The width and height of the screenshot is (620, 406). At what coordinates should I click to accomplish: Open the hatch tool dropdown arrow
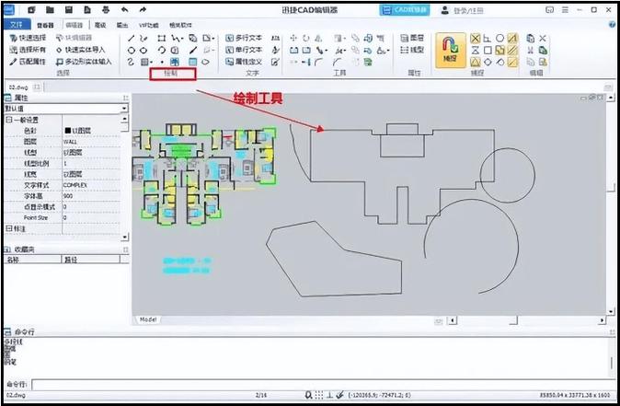point(152,63)
